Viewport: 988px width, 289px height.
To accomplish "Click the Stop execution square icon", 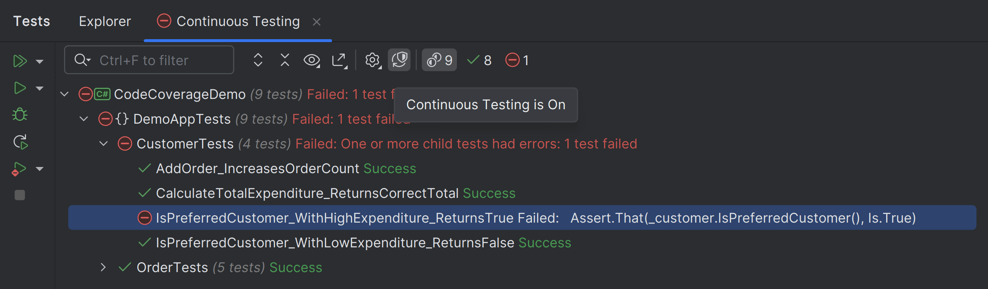I will coord(20,195).
